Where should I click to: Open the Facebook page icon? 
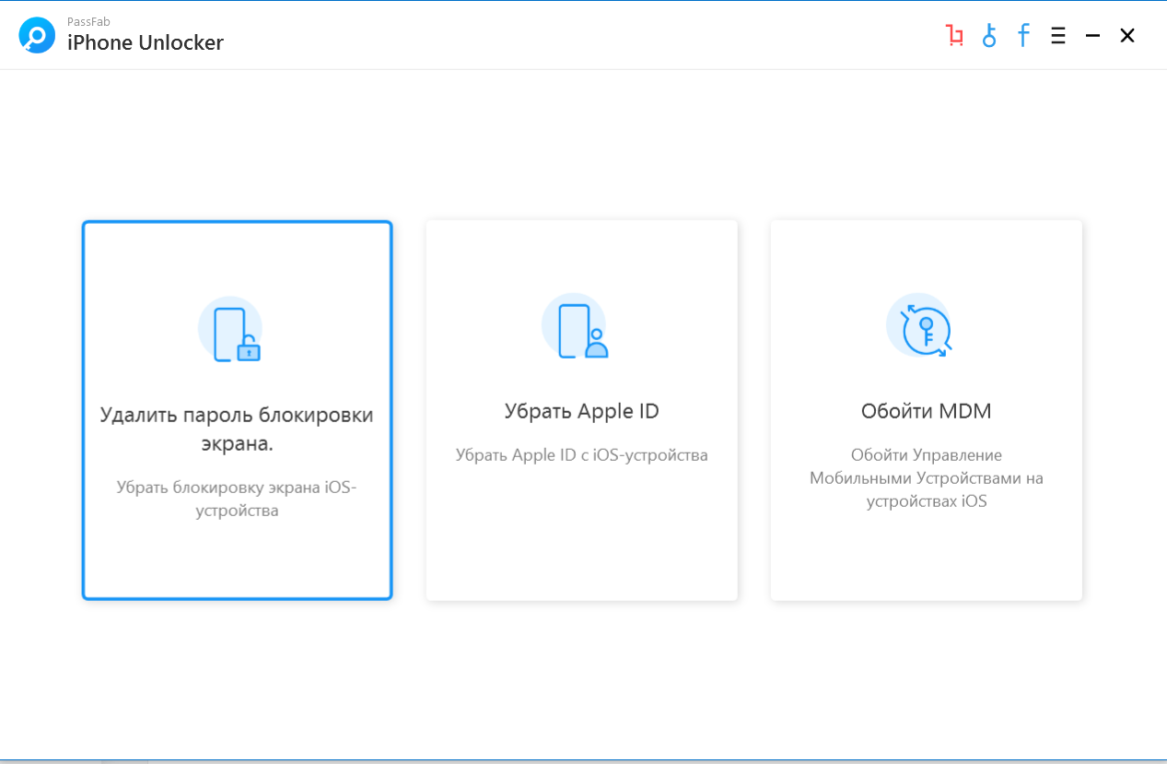click(1023, 36)
